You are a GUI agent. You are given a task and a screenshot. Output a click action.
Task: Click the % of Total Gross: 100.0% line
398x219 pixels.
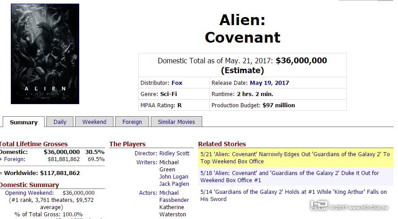(x=49, y=215)
